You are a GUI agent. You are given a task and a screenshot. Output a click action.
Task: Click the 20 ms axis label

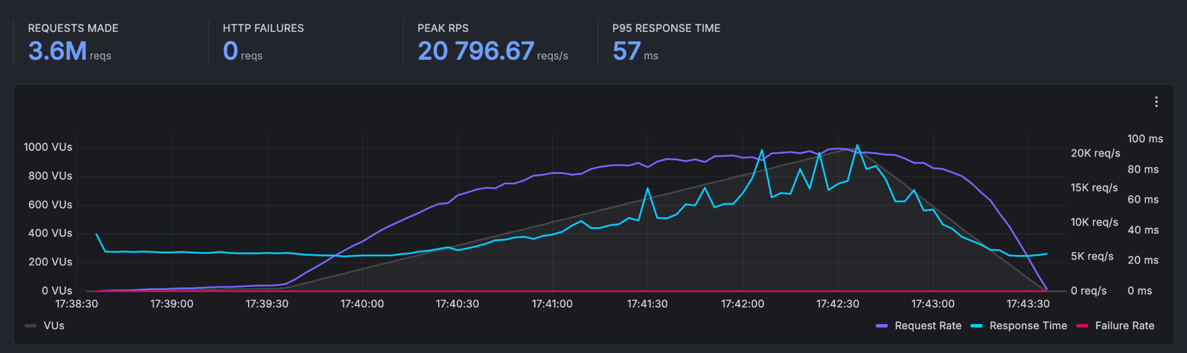[1143, 260]
